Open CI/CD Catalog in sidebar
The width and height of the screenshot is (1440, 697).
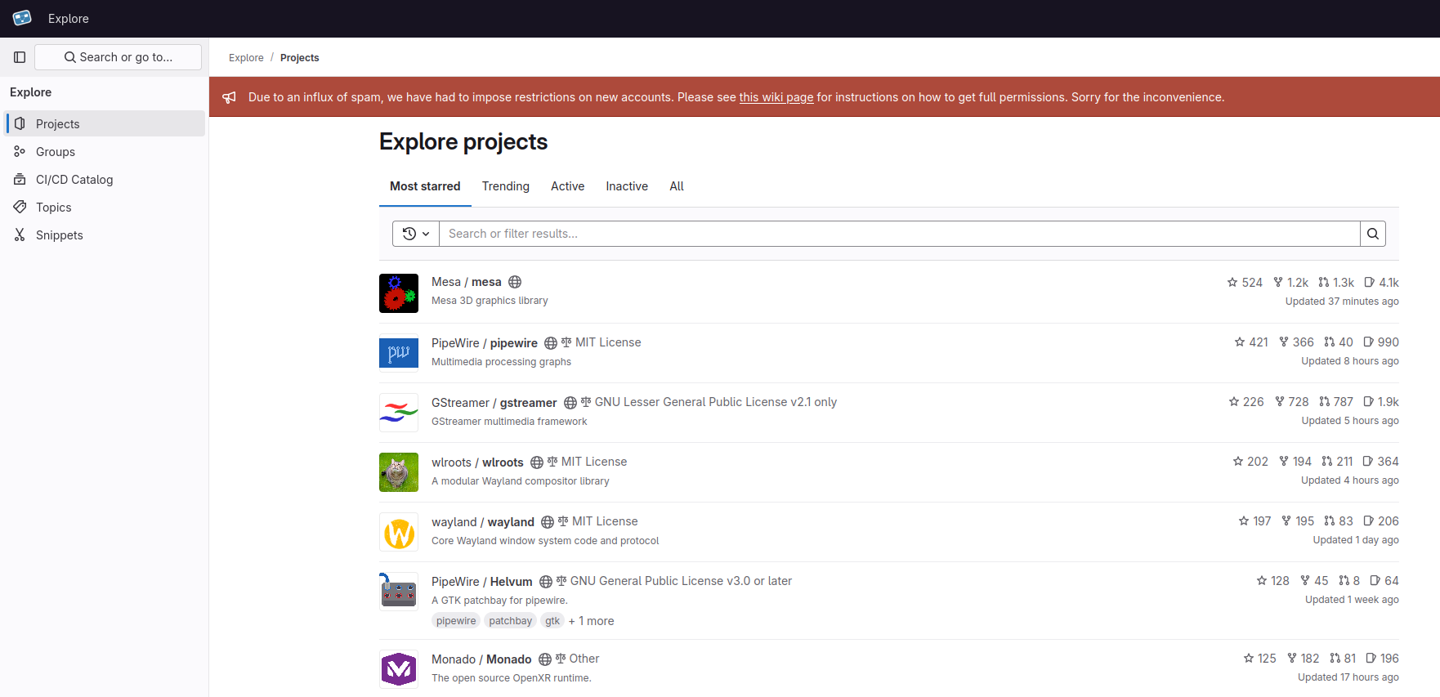pos(74,180)
